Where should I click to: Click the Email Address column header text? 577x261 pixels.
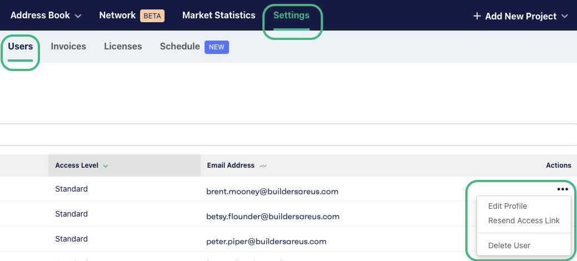click(x=231, y=165)
